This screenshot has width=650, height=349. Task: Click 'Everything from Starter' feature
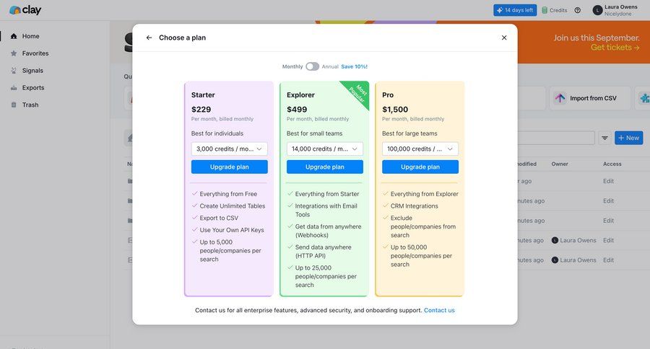[x=327, y=194]
